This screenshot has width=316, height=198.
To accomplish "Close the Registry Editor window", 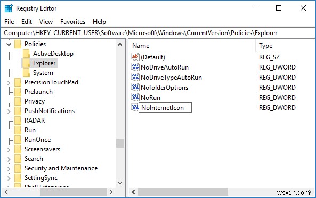I will point(303,8).
